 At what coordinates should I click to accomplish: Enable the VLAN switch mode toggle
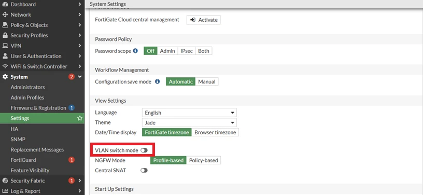point(144,150)
